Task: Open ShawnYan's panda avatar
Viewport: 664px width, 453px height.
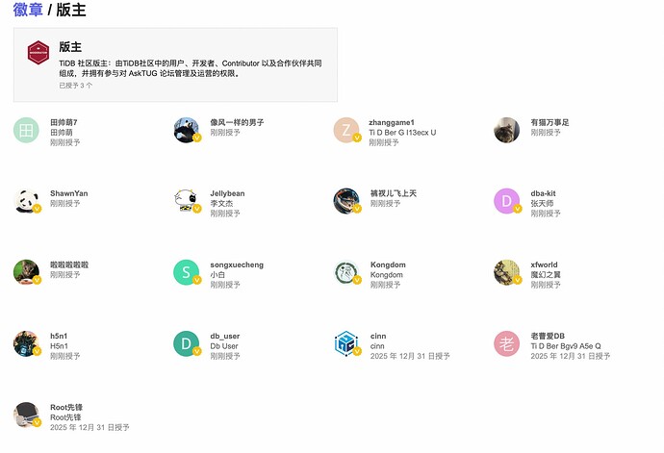Action: tap(26, 201)
